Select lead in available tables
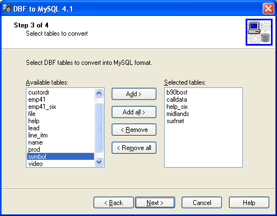This screenshot has width=277, height=216. point(61,128)
